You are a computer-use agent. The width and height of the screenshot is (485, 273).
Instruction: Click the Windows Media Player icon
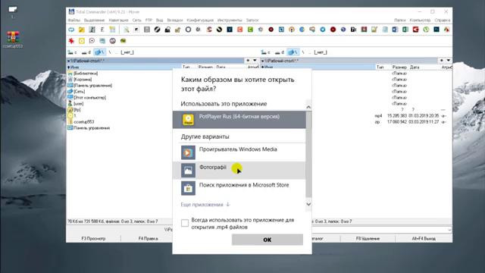pos(188,152)
